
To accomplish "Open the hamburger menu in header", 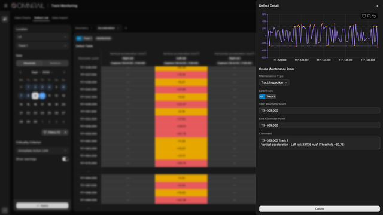I will (x=6, y=5).
